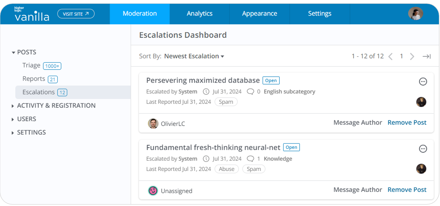The image size is (440, 206).
Task: Open the ellipsis menu on Persevering maximized database
Action: pyautogui.click(x=423, y=82)
